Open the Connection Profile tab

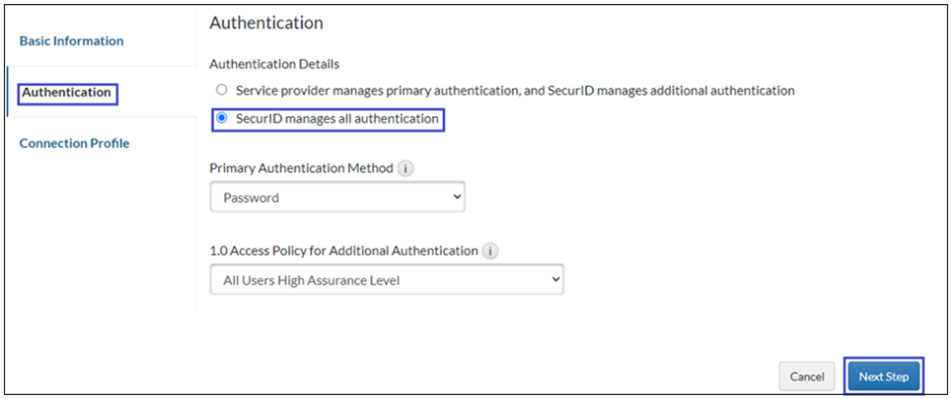click(x=74, y=143)
